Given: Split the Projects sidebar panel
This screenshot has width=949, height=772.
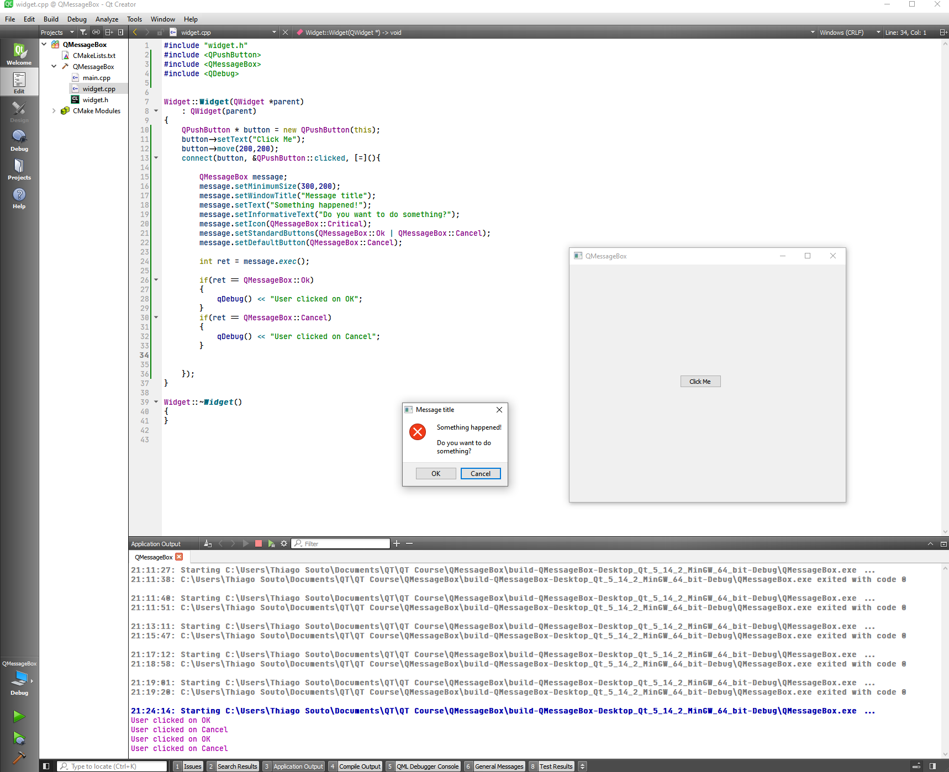Looking at the screenshot, I should tap(109, 32).
